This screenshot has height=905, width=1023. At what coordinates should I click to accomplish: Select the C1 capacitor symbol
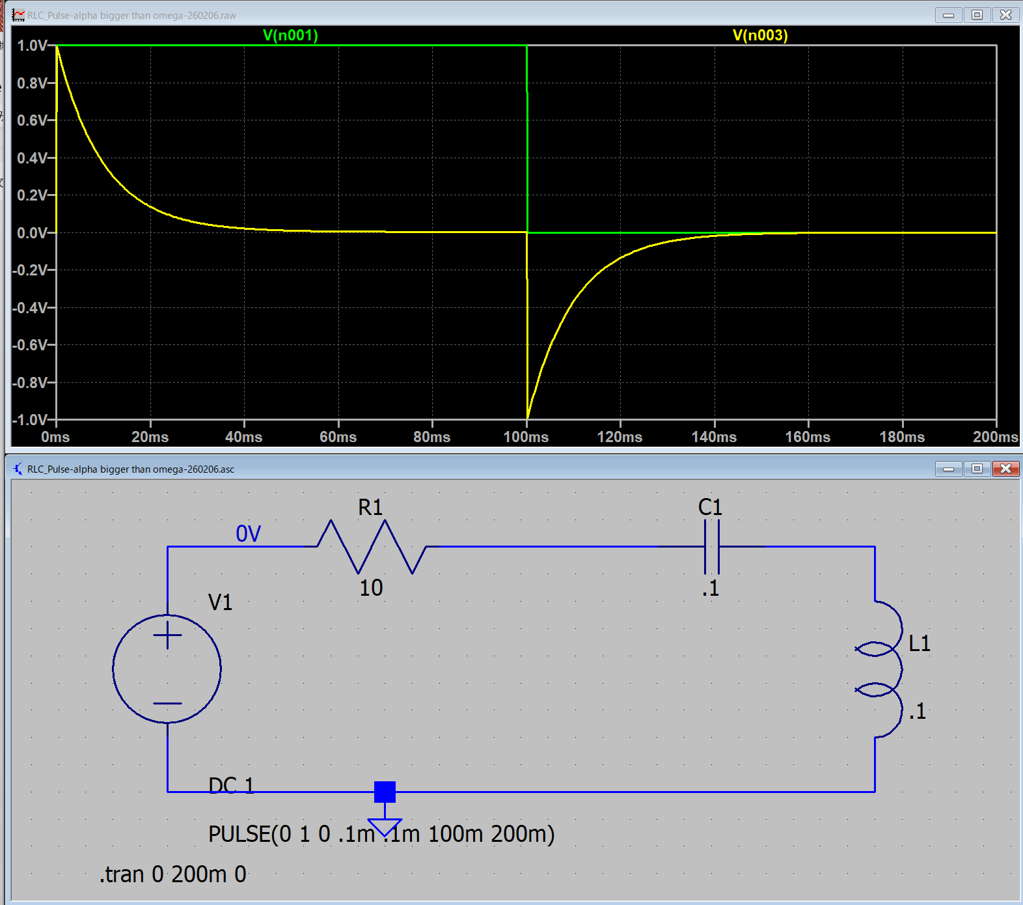pyautogui.click(x=711, y=547)
